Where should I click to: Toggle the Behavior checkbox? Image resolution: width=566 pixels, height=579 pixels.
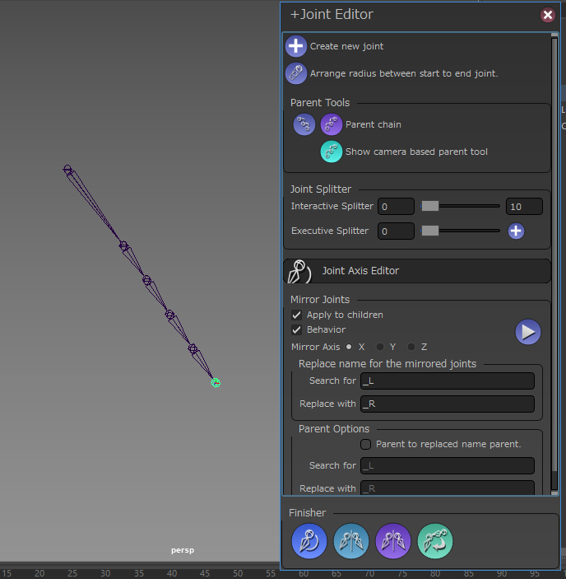tap(296, 329)
